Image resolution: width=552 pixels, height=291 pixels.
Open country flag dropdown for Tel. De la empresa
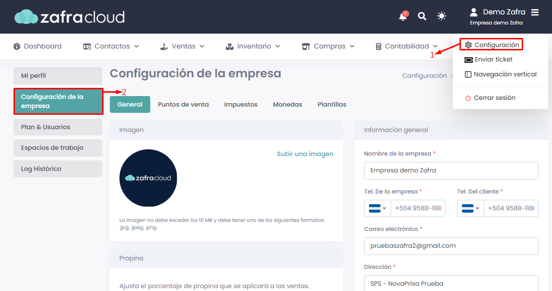click(377, 208)
